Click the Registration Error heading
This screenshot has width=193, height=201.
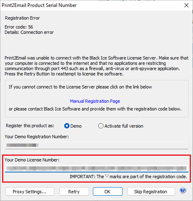[22, 18]
